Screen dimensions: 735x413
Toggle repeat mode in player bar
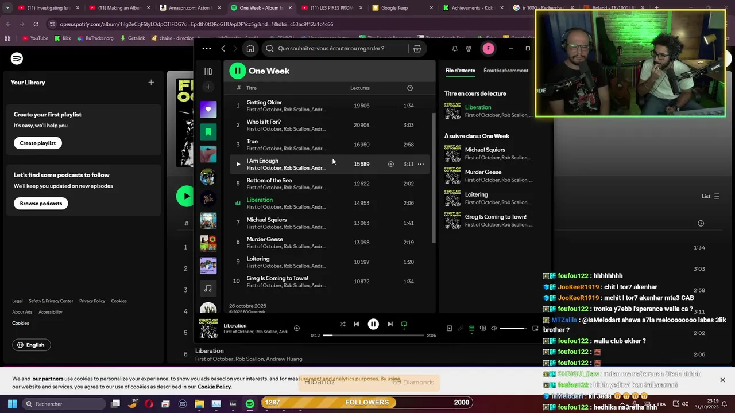(404, 324)
